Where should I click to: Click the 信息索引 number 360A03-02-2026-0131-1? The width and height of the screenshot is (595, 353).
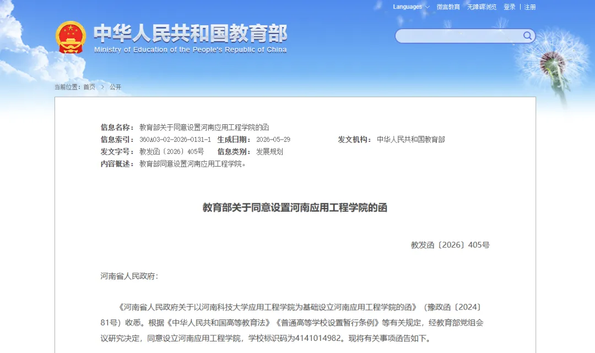pyautogui.click(x=175, y=140)
